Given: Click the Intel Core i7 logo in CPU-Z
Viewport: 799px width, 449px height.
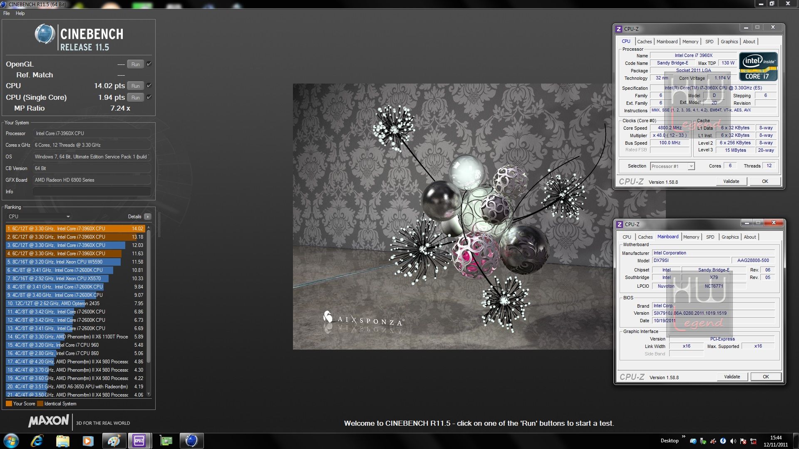Looking at the screenshot, I should click(x=758, y=67).
